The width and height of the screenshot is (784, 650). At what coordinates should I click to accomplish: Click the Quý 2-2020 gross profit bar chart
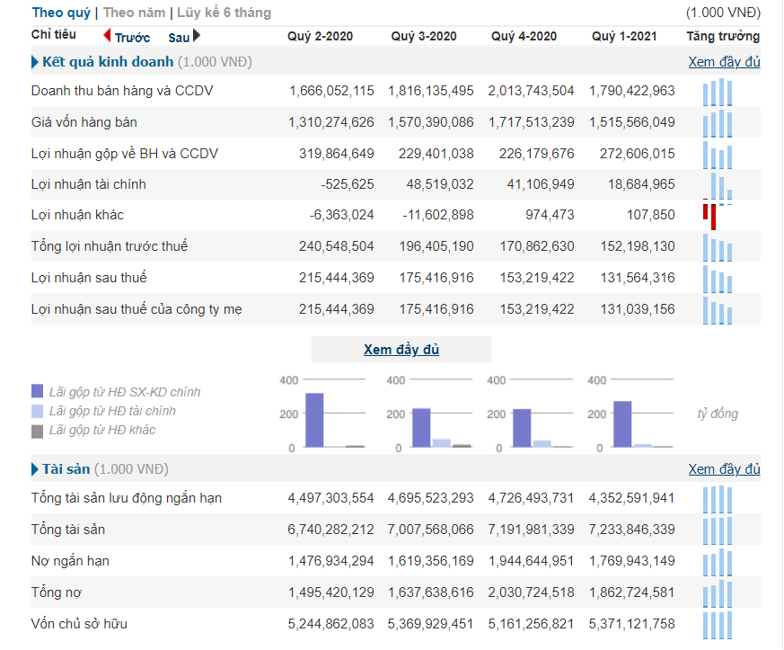[323, 414]
